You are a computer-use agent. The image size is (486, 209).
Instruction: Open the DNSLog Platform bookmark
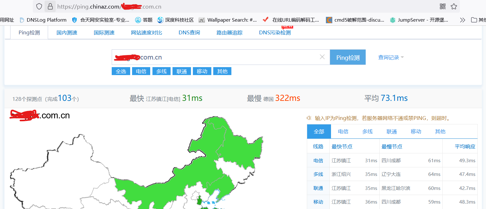click(x=43, y=20)
